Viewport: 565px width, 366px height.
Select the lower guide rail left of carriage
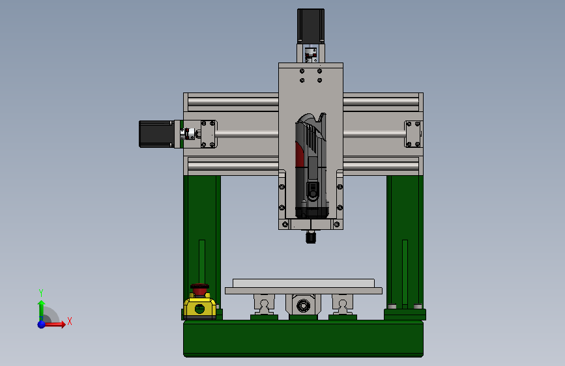click(233, 166)
